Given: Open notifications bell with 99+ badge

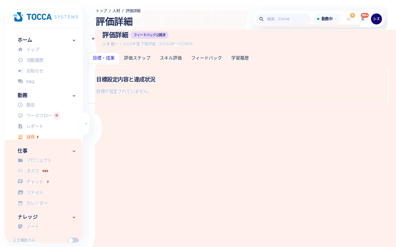Looking at the screenshot, I should (363, 19).
